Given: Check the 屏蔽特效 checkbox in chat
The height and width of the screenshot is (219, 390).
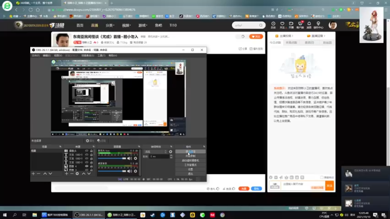Looking at the screenshot, I should pyautogui.click(x=322, y=177).
